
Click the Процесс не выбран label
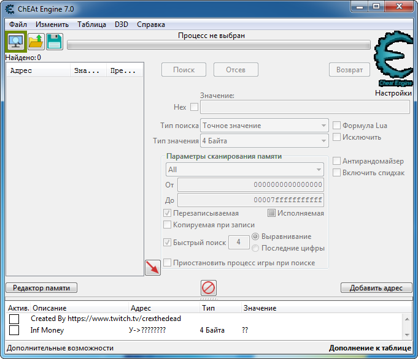coord(211,36)
